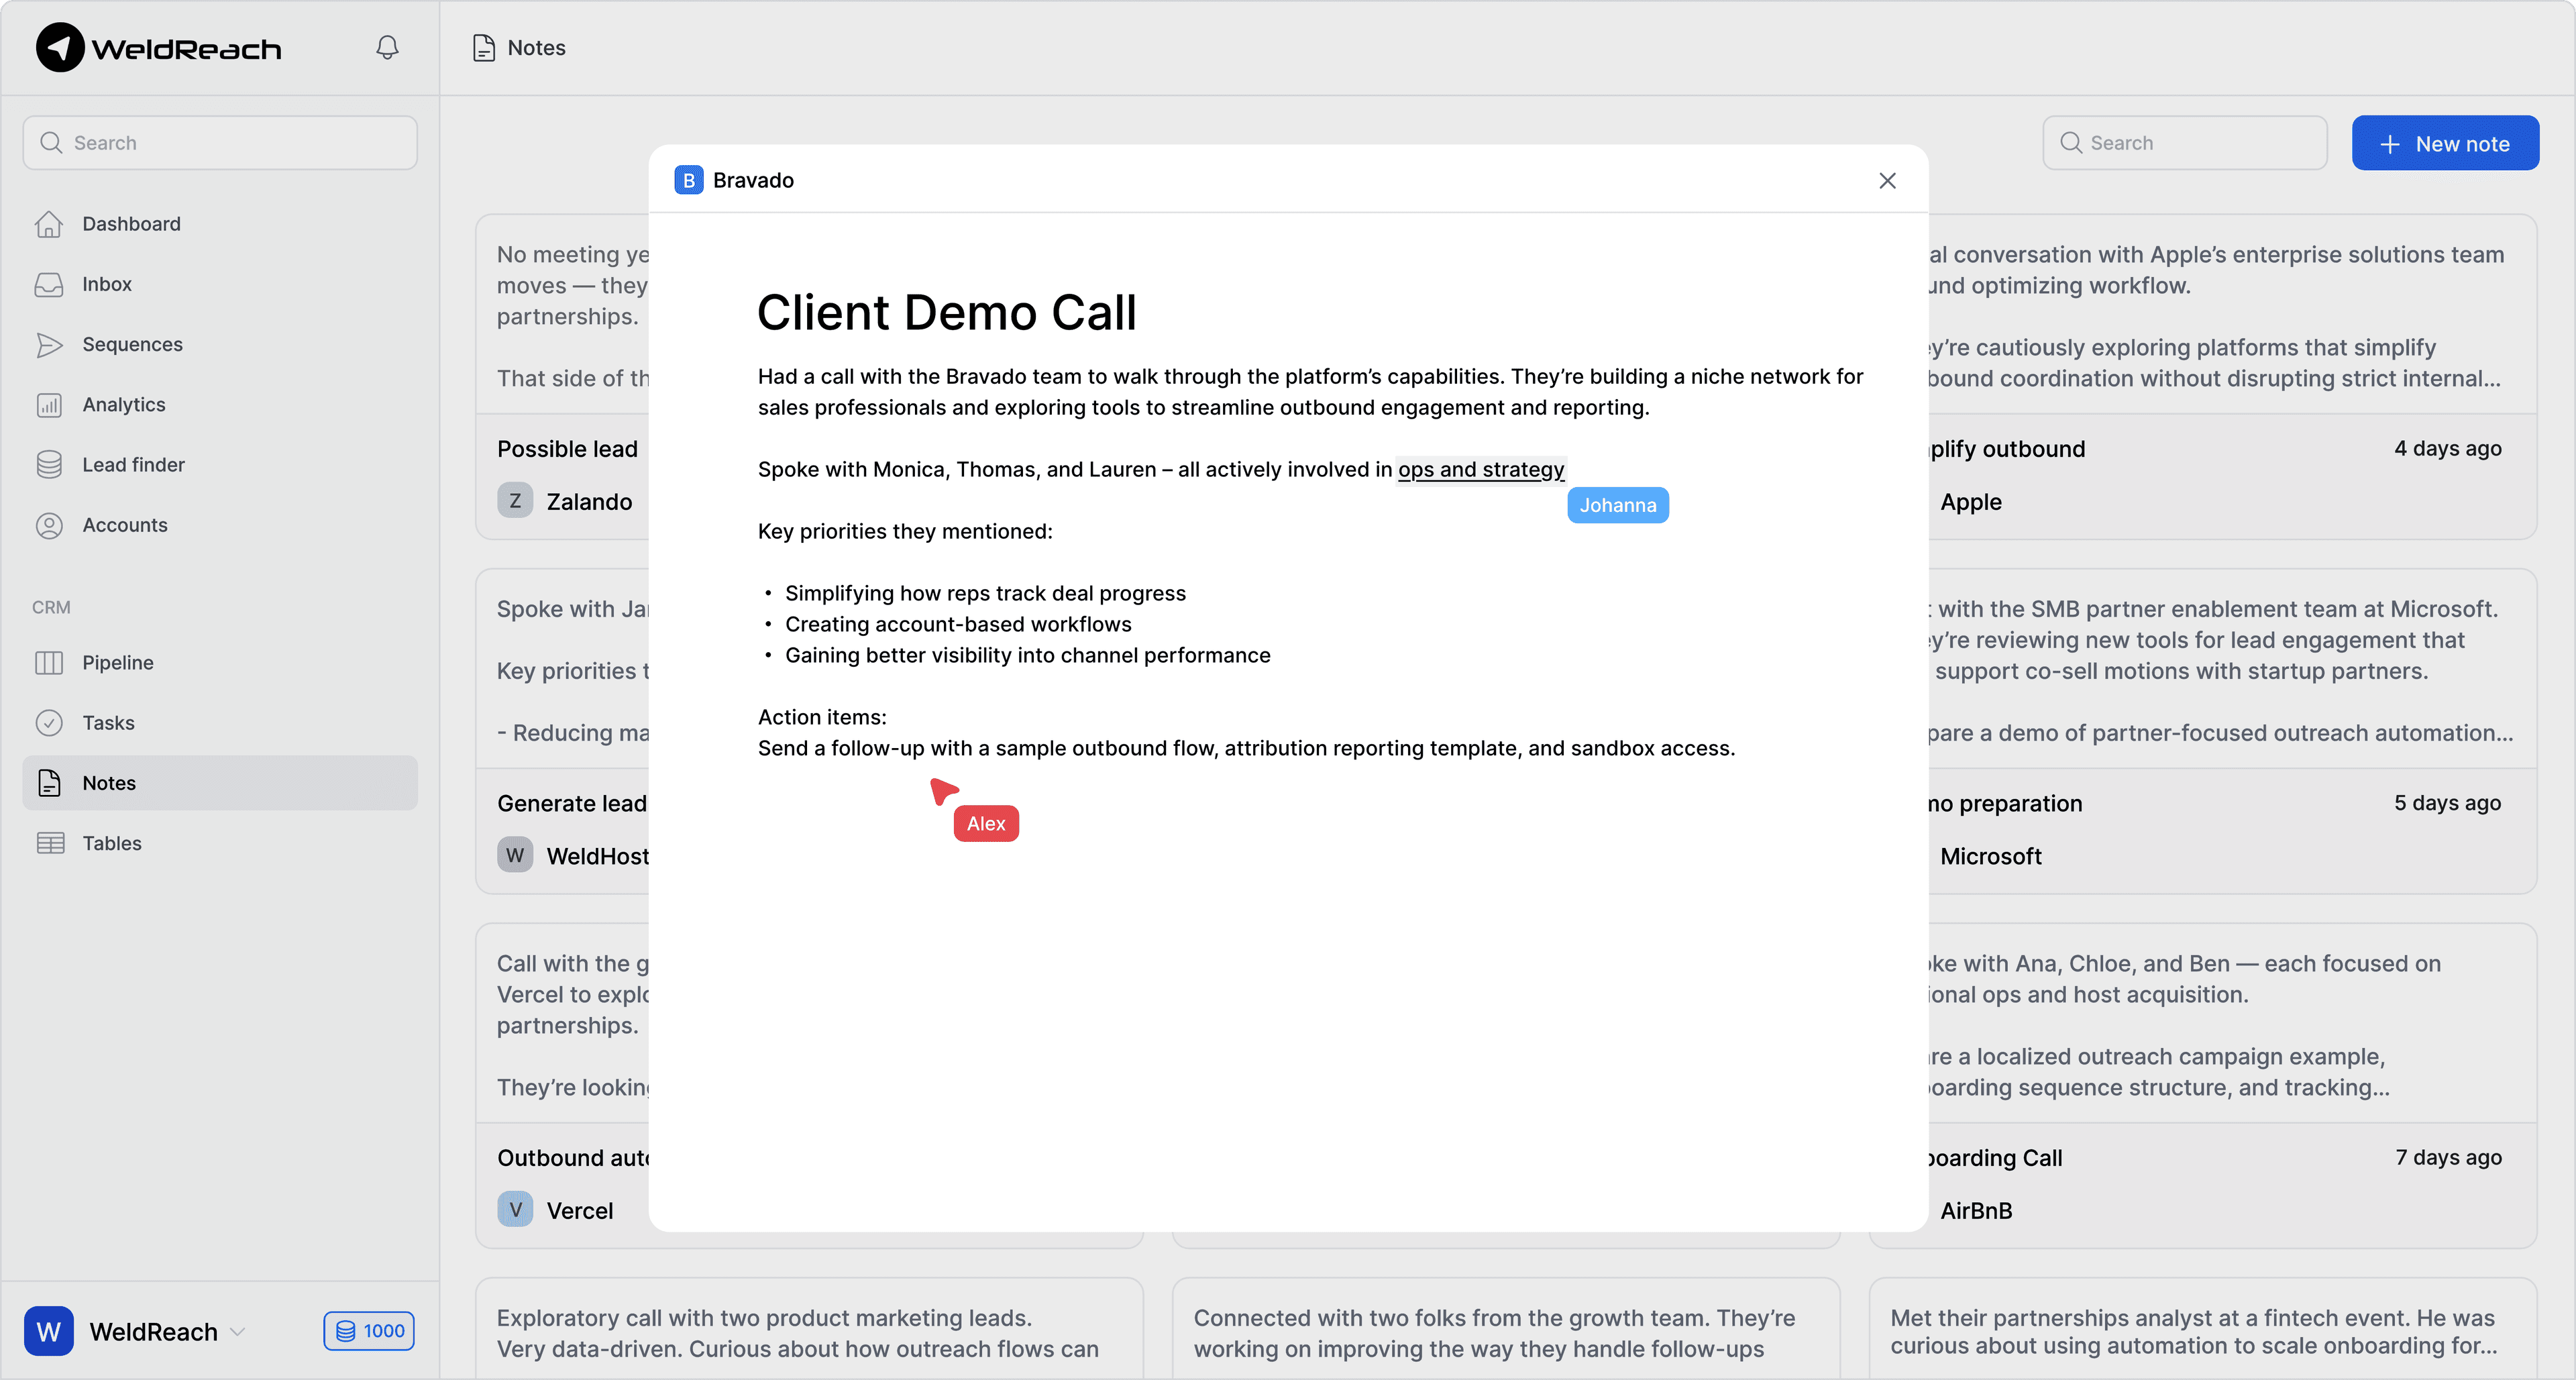The width and height of the screenshot is (2576, 1380).
Task: Open Sequences from the sidebar
Action: pyautogui.click(x=220, y=344)
